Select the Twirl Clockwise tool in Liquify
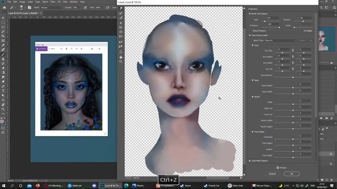 tap(121, 23)
